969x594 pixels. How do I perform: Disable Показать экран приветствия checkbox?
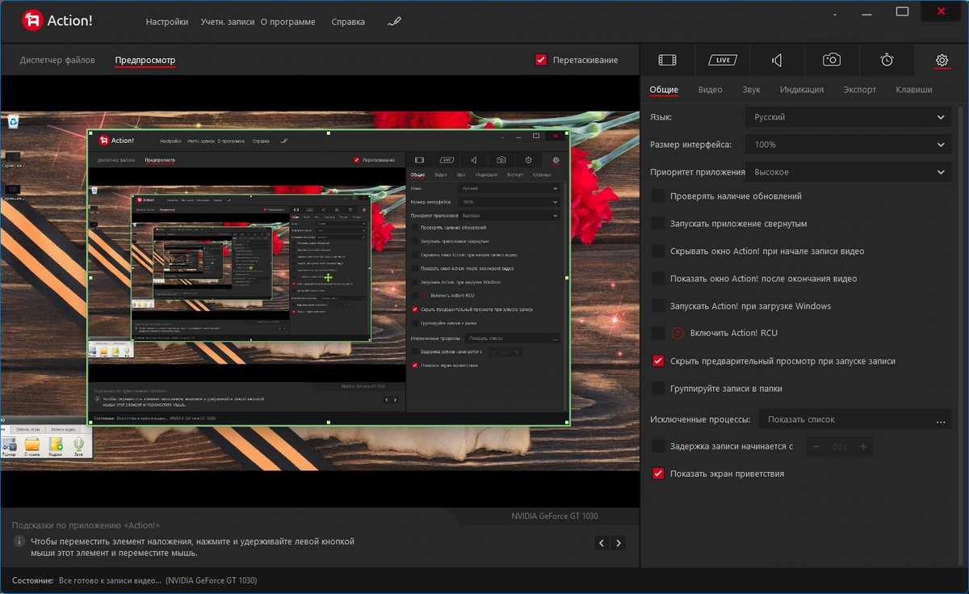(x=658, y=474)
